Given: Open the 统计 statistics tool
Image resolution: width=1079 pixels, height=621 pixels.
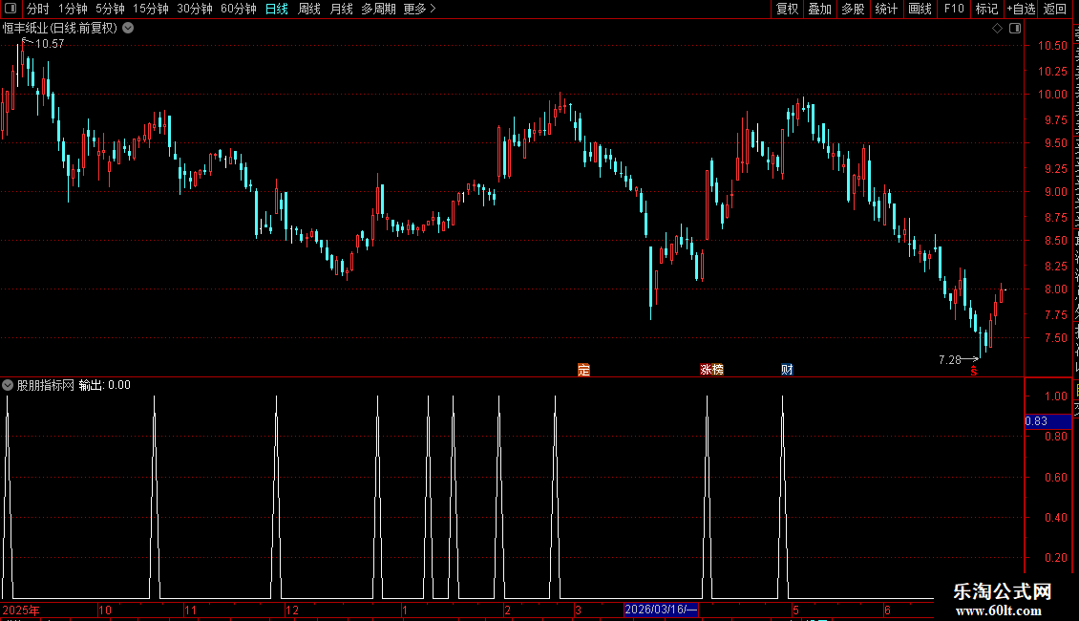Looking at the screenshot, I should point(886,9).
